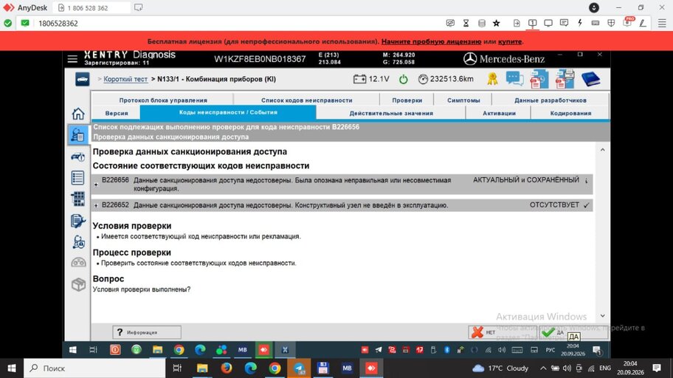This screenshot has height=378, width=673.
Task: Expand fault code B226656 row
Action: [x=96, y=185]
